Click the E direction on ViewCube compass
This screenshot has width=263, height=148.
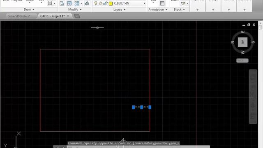[243, 32]
